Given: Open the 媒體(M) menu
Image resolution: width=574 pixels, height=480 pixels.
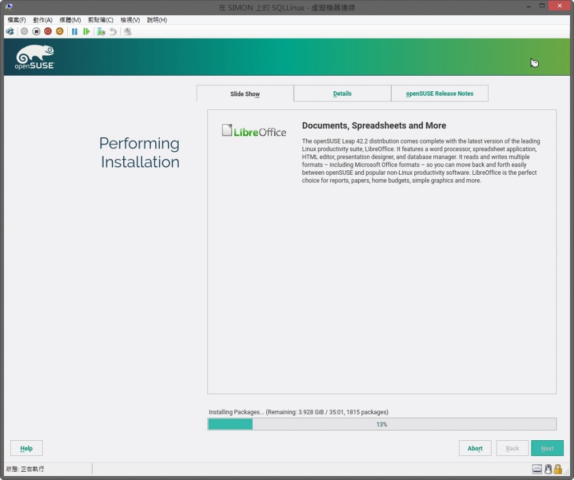Looking at the screenshot, I should tap(70, 20).
